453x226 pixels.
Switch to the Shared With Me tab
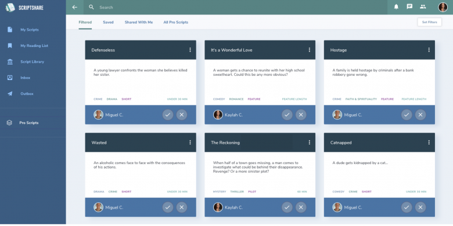139,22
